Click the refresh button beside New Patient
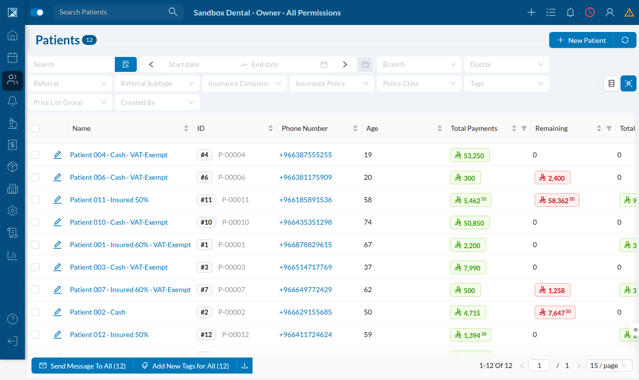 [x=625, y=40]
